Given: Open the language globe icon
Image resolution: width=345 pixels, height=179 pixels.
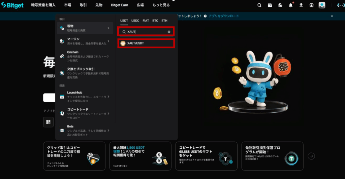Looking at the screenshot, I should 311,5.
